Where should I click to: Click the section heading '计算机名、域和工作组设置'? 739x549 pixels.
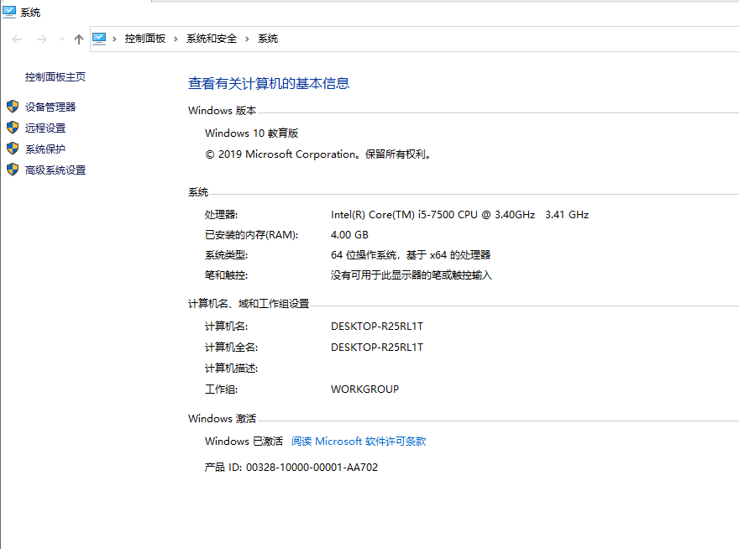point(249,304)
